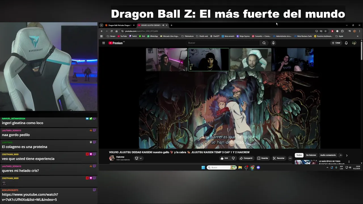Open the YouTube account avatar menu
The height and width of the screenshot is (204, 363).
(x=354, y=43)
